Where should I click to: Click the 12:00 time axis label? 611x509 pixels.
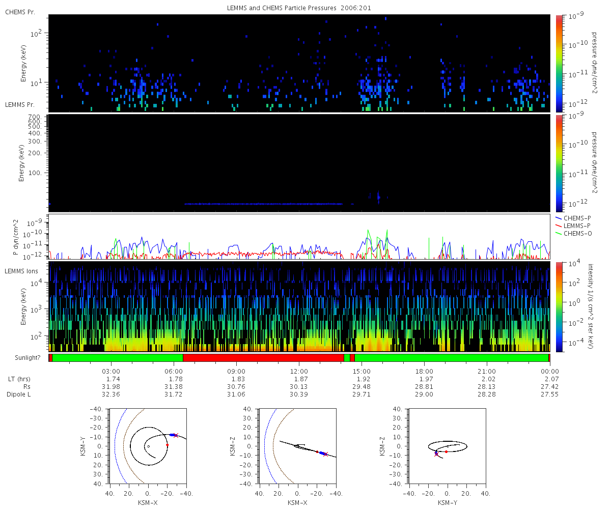(x=299, y=372)
